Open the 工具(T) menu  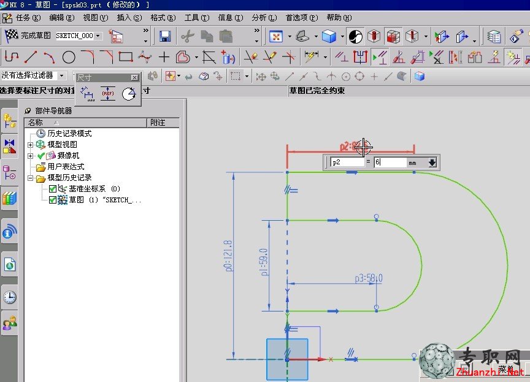[197, 18]
